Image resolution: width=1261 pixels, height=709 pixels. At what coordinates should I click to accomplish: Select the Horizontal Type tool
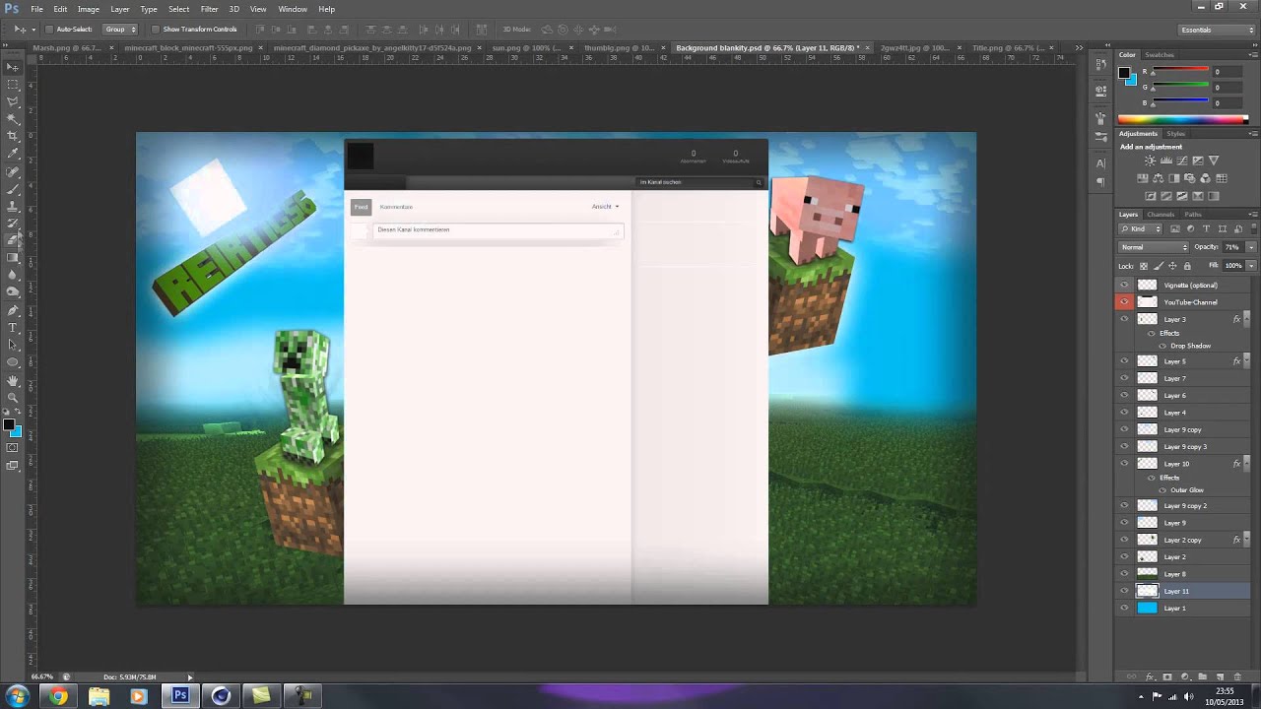13,327
